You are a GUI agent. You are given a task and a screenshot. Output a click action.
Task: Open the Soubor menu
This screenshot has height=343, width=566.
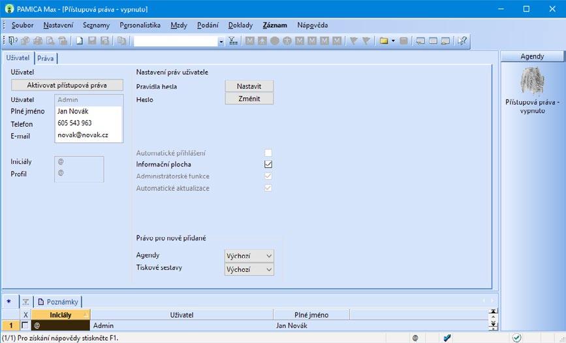coord(22,25)
